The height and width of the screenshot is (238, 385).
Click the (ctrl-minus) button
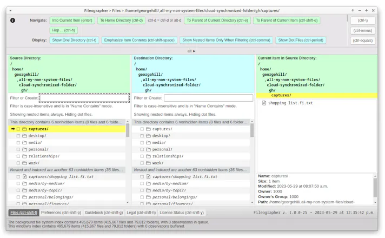coord(363,30)
